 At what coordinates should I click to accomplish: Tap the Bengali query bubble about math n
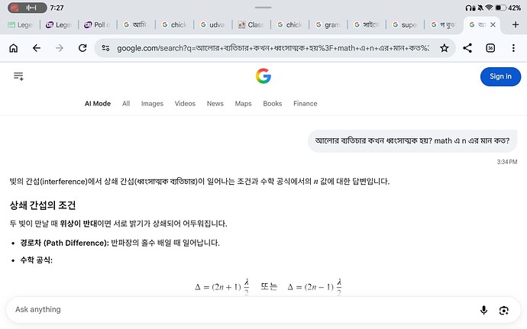click(x=412, y=140)
